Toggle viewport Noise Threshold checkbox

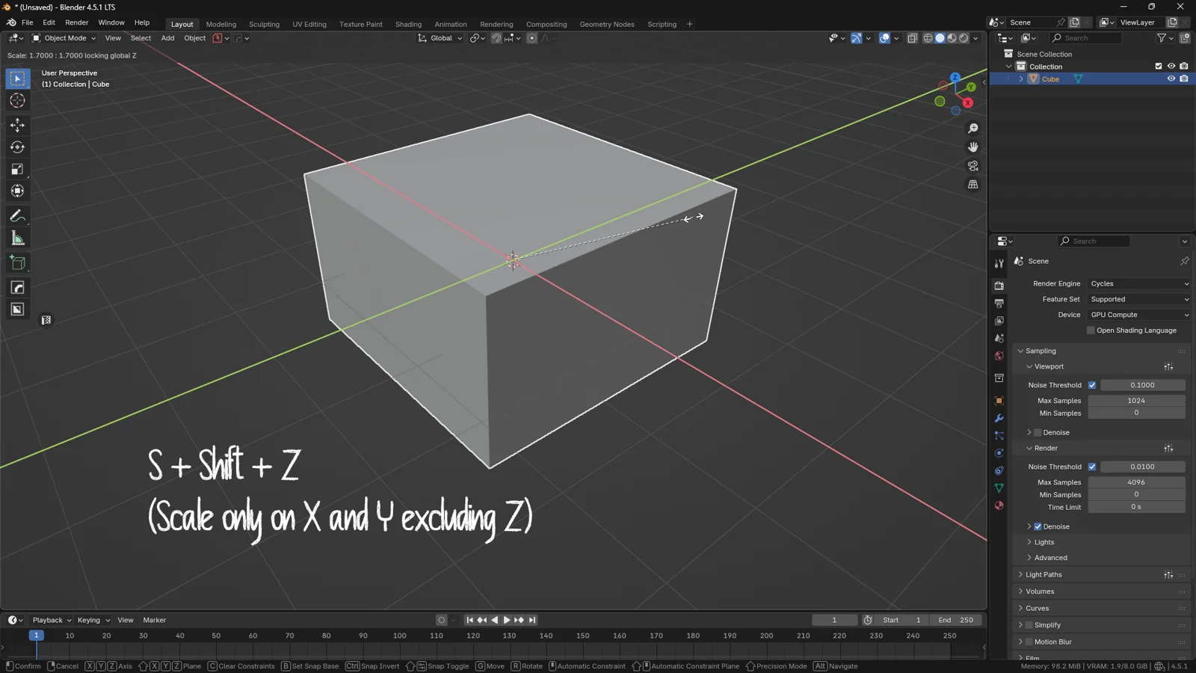point(1092,385)
